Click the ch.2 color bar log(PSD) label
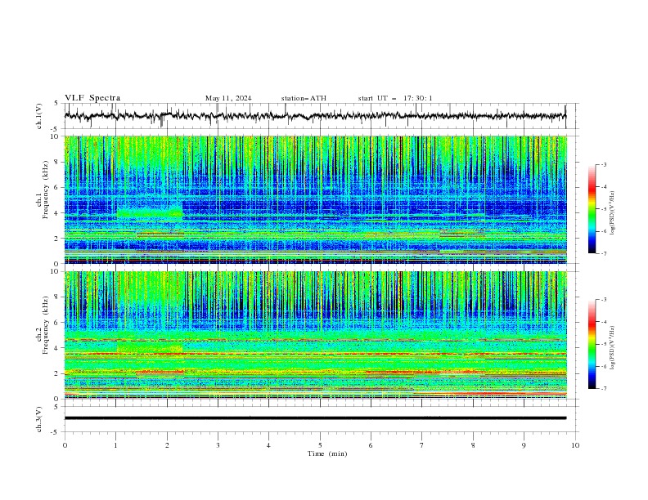This screenshot has height=500, width=648. (x=612, y=347)
